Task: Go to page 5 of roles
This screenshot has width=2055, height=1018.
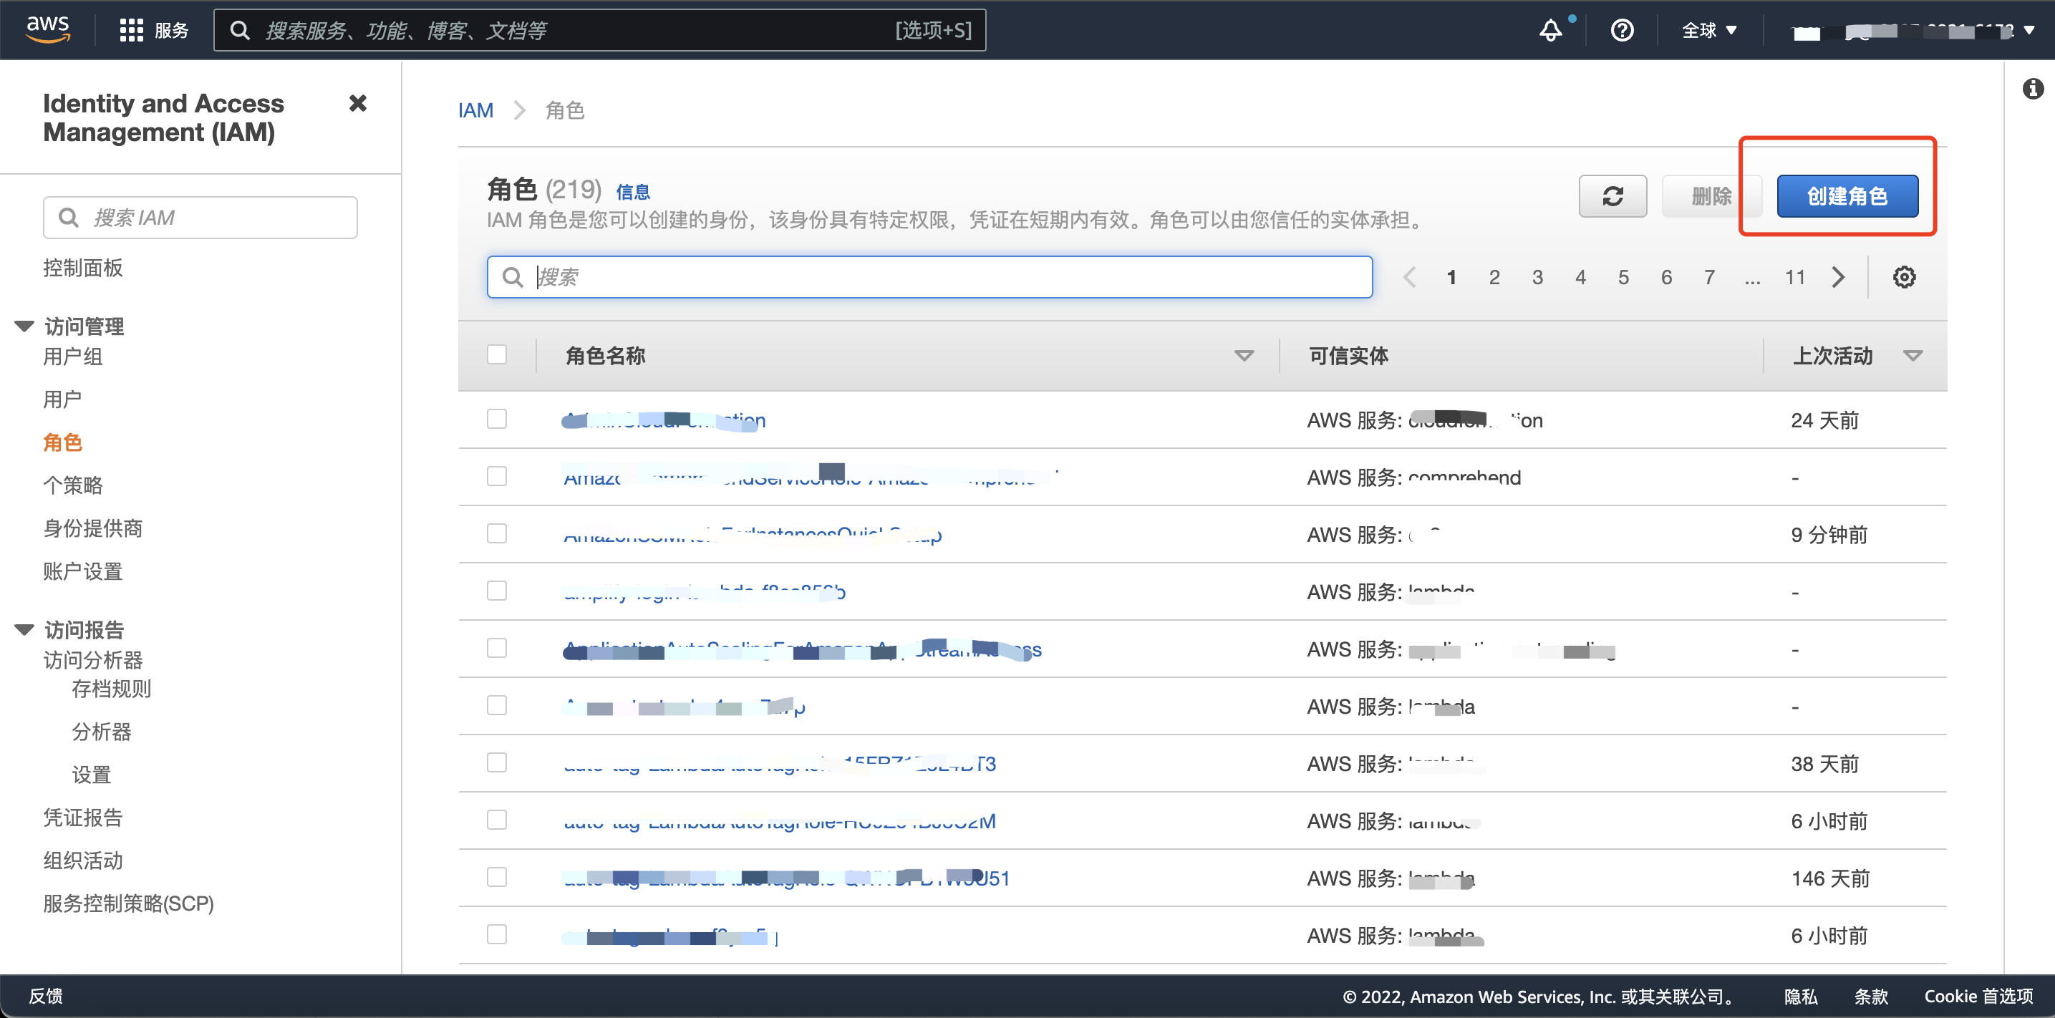Action: (1623, 277)
